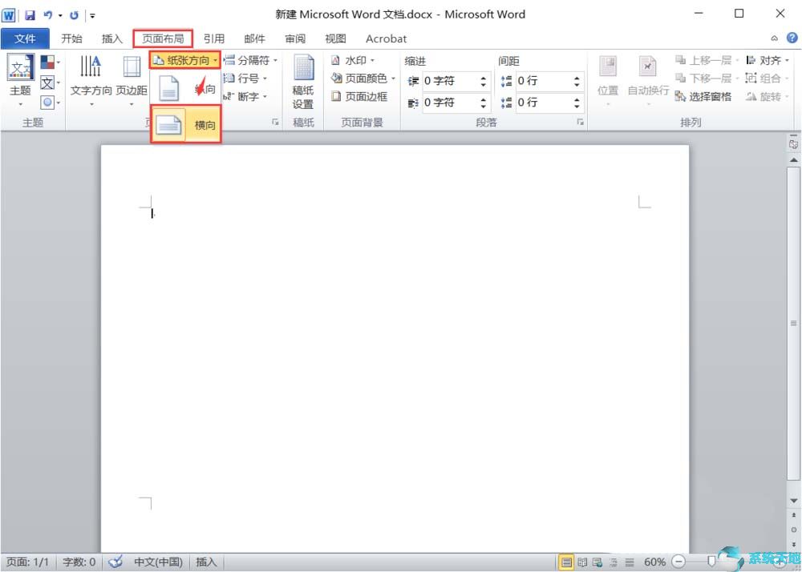
Task: Switch to the 插入 insert ribbon tab
Action: (112, 38)
